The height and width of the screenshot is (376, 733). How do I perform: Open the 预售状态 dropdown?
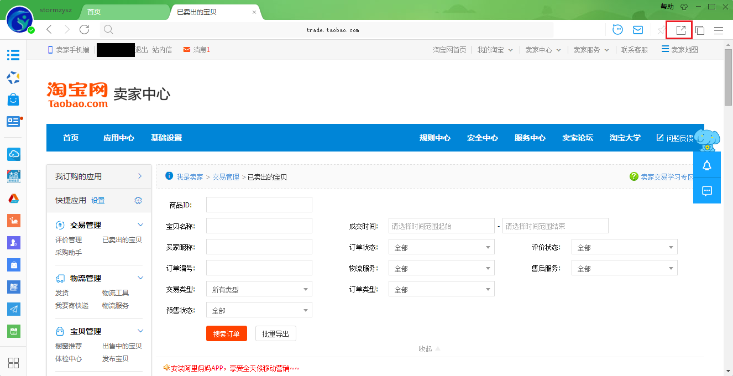coord(259,310)
